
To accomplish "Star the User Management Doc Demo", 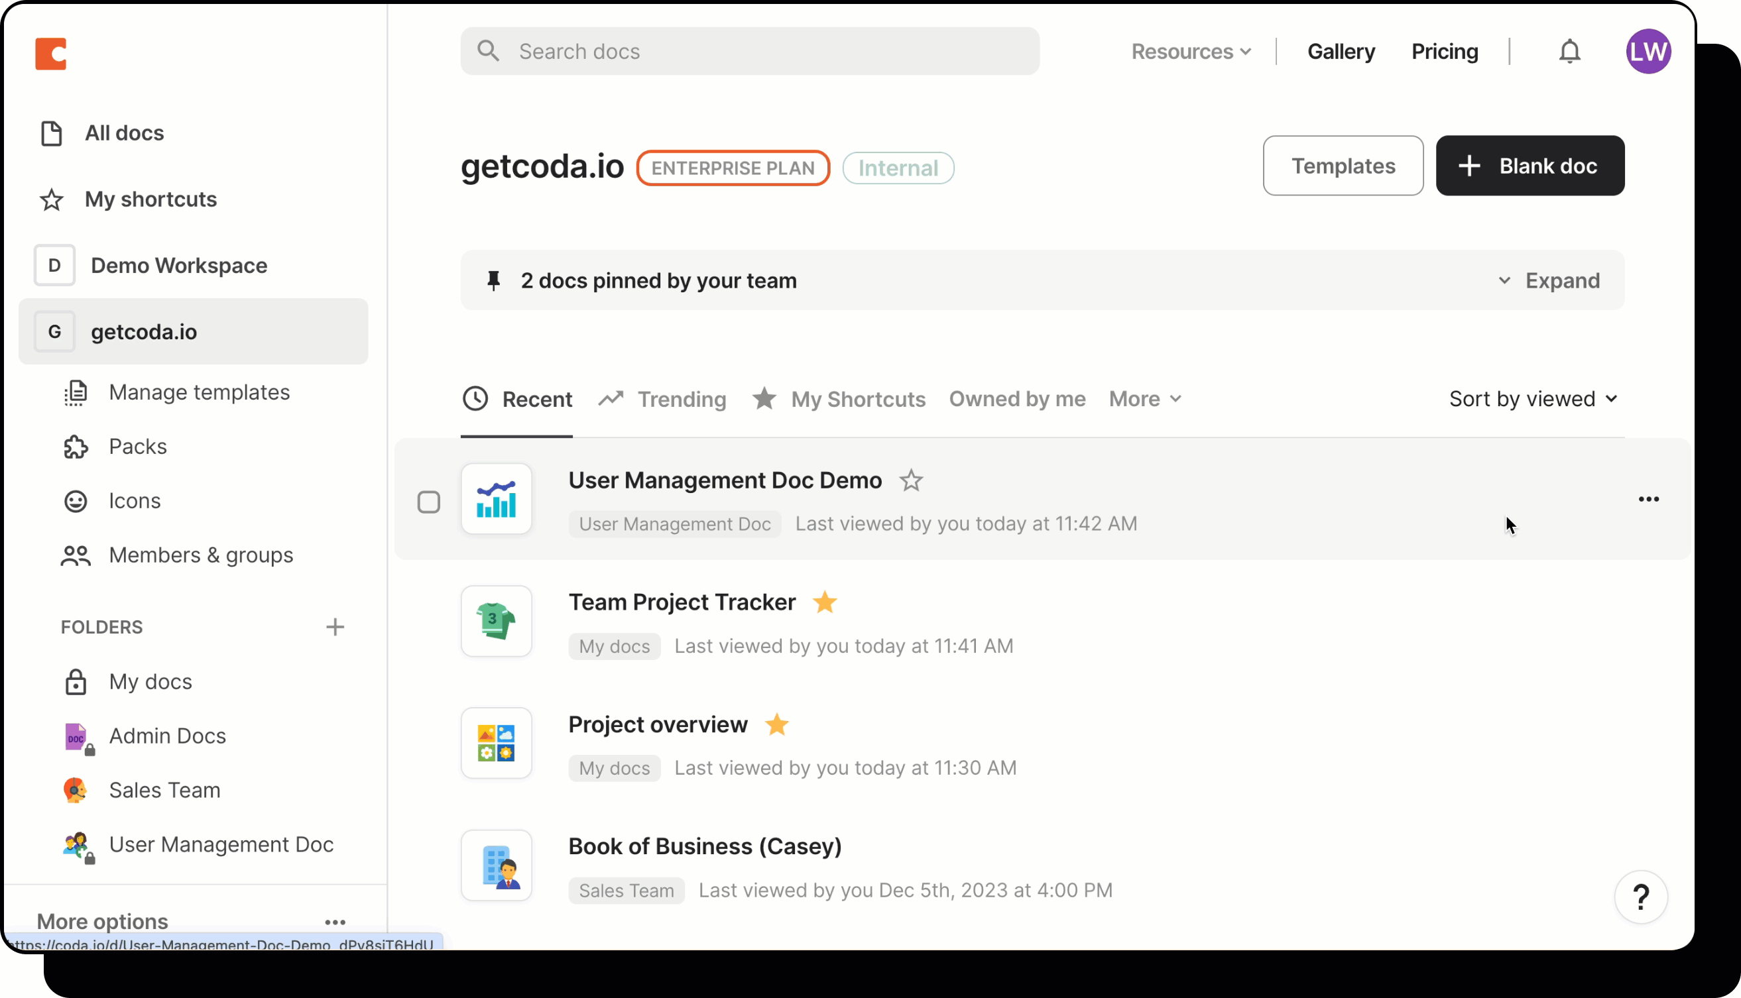I will click(x=912, y=480).
